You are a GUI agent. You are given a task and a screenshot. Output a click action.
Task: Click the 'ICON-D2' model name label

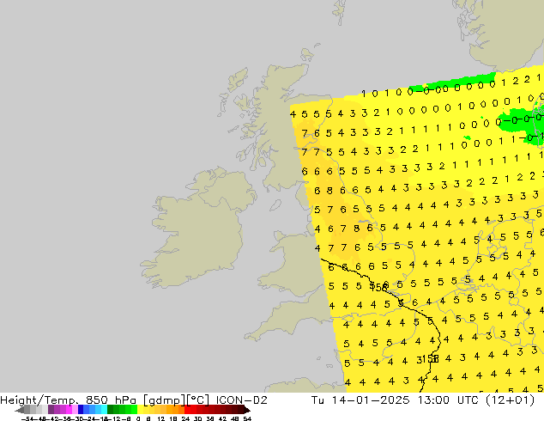(241, 400)
